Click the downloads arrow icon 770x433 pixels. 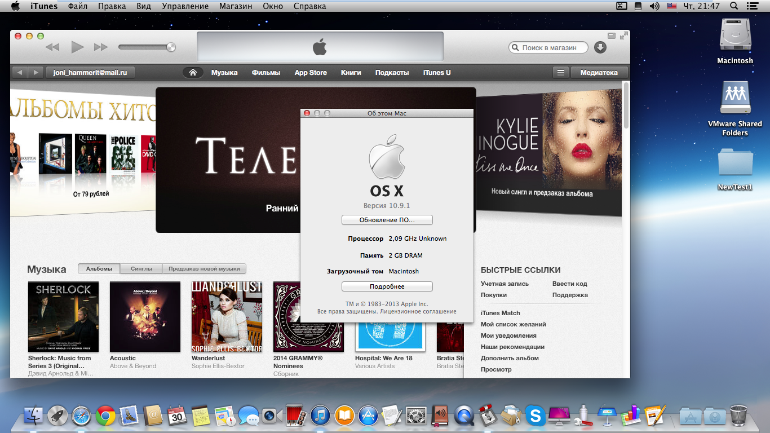pos(600,48)
